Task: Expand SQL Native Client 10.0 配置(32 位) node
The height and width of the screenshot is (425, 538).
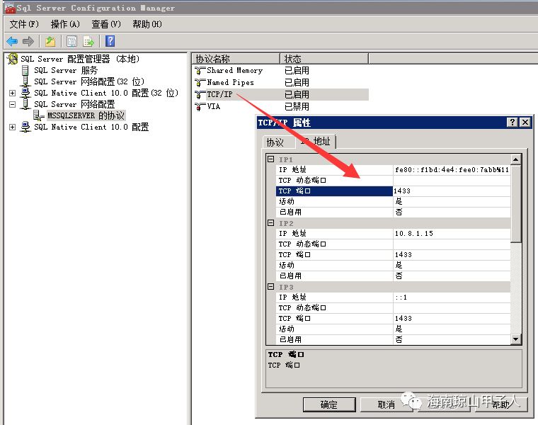Action: point(12,93)
